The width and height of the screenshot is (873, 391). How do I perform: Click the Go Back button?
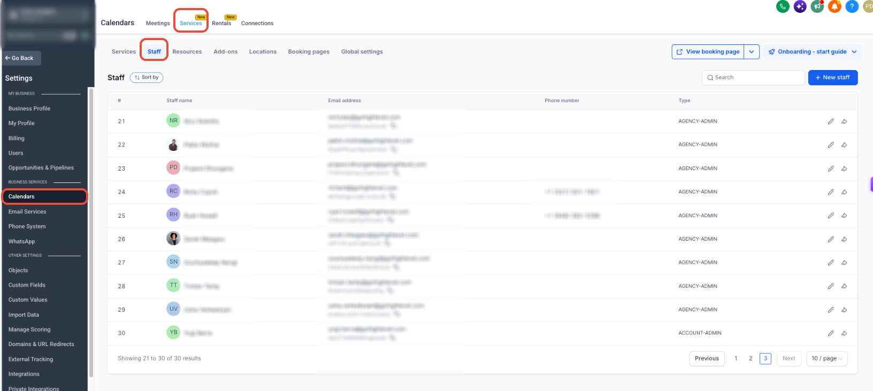pyautogui.click(x=21, y=58)
